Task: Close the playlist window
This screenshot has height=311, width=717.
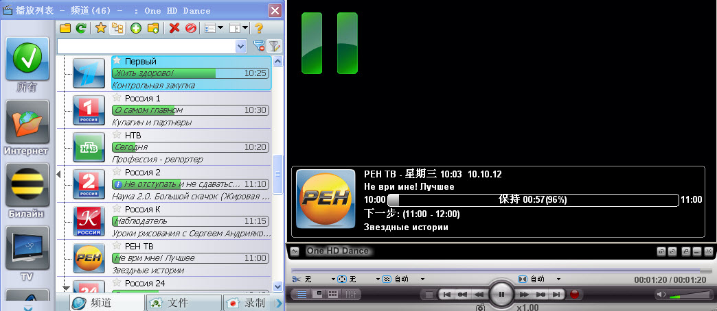Action: 275,10
